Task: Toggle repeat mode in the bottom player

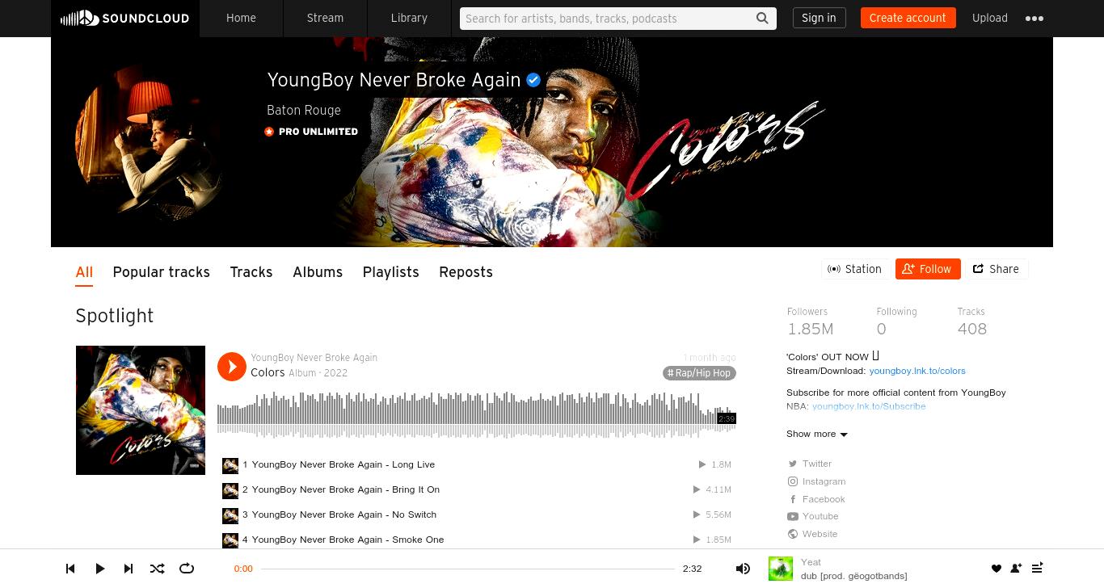Action: pyautogui.click(x=187, y=569)
